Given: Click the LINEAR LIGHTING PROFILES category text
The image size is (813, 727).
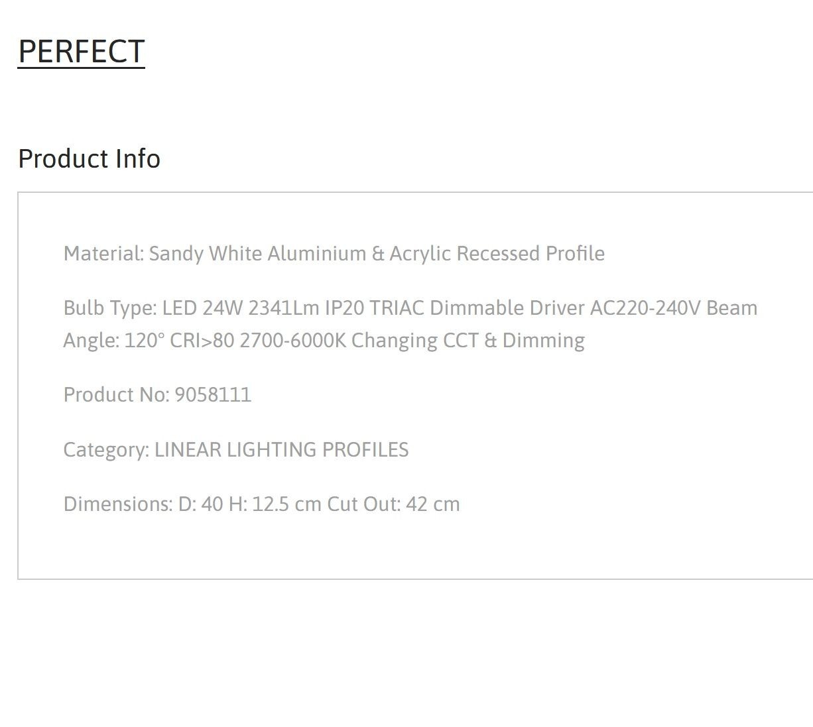Looking at the screenshot, I should 281,449.
